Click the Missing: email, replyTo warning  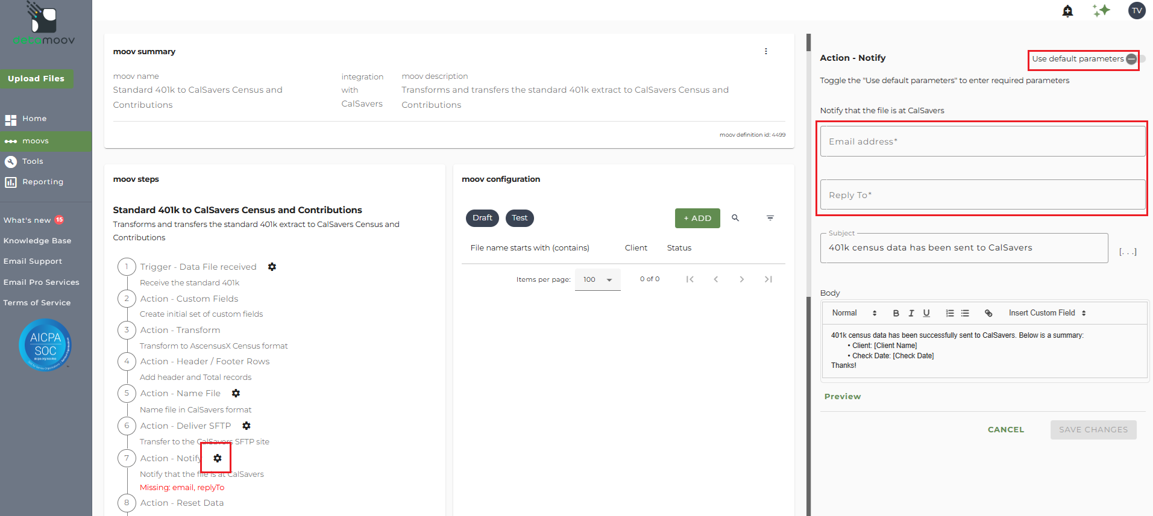click(x=182, y=488)
